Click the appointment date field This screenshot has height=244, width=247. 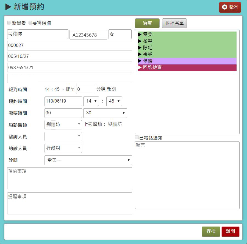coord(63,101)
